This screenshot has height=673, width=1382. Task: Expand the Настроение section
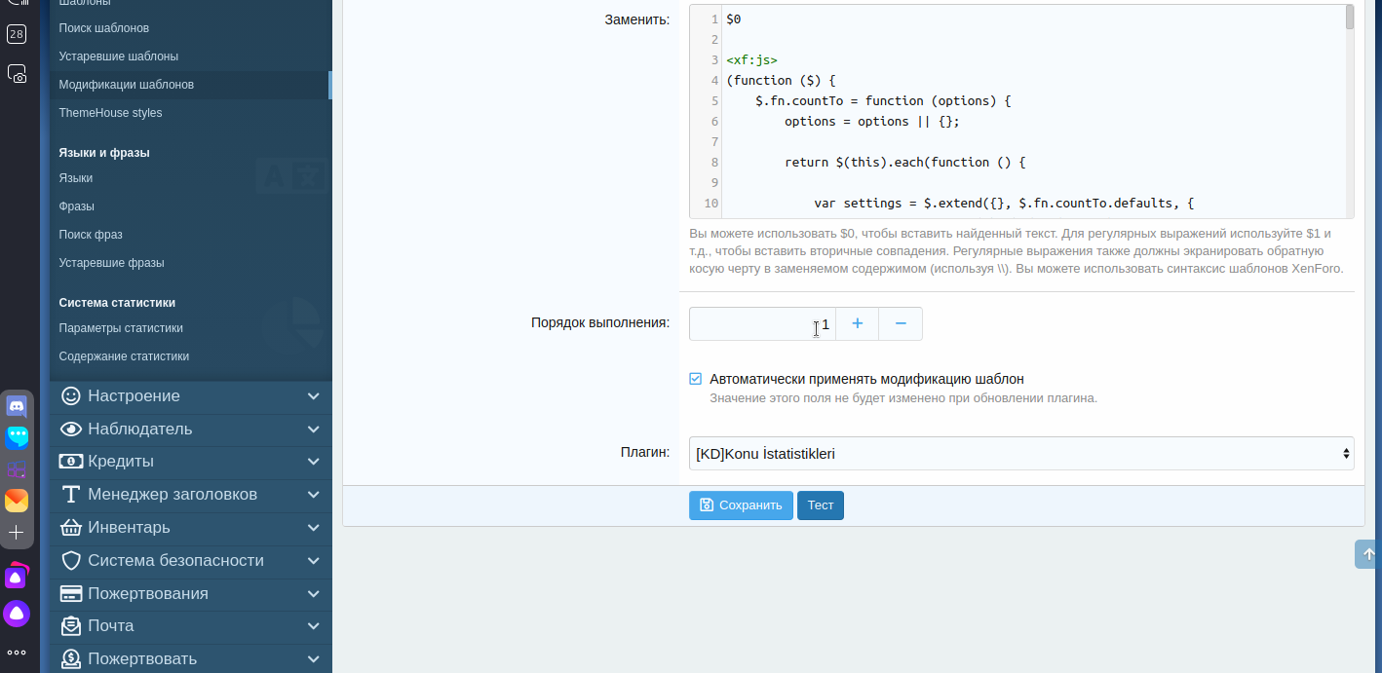pyautogui.click(x=191, y=396)
